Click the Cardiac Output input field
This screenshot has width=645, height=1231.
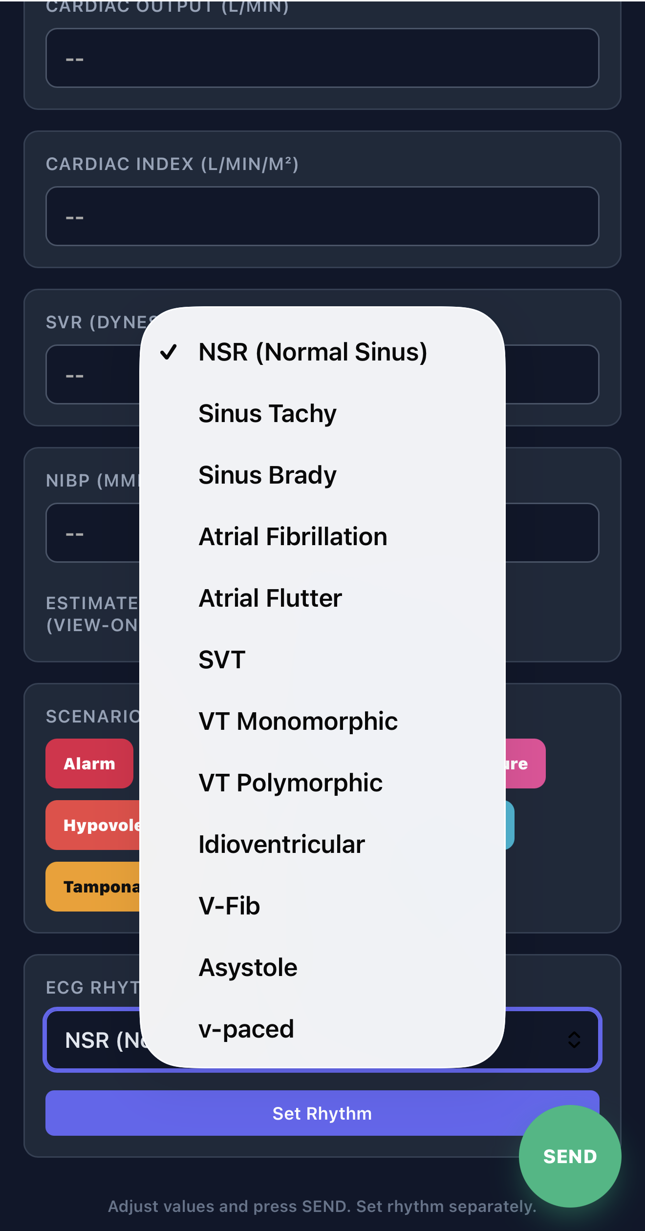[322, 58]
